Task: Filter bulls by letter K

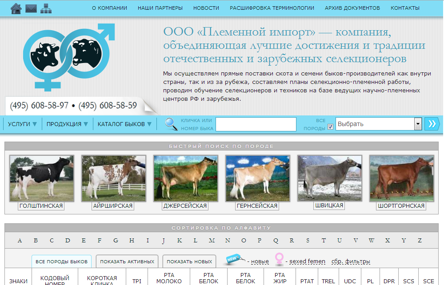Action: (180, 240)
